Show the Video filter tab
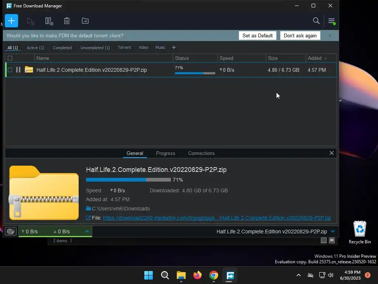Viewport: 378px width, 284px height. pyautogui.click(x=143, y=48)
